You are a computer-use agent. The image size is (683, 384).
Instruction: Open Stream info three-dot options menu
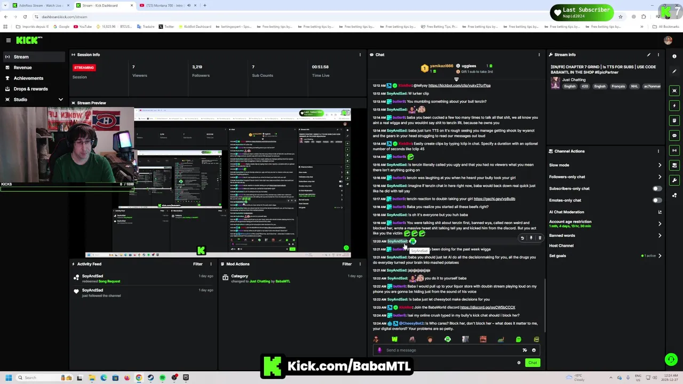tap(658, 54)
